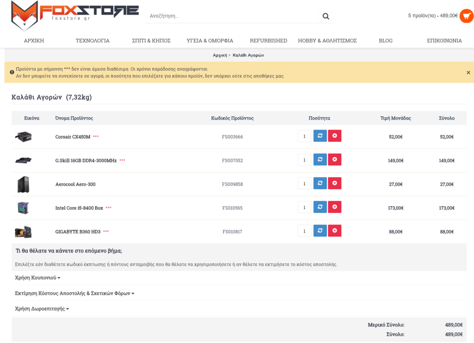The image size is (474, 343).
Task: Expand Χρήση Κουπονιού section
Action: click(x=38, y=278)
